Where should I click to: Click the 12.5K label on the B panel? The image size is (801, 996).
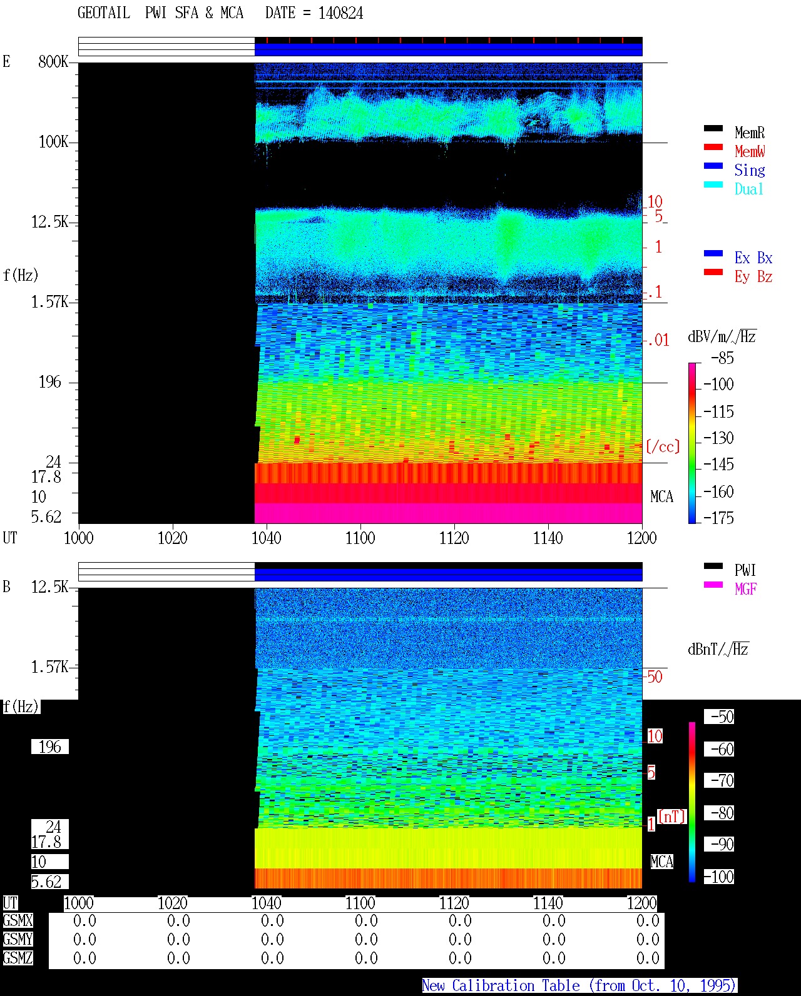50,586
